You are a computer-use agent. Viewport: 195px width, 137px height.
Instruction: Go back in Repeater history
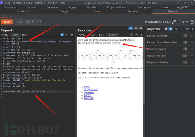(29, 22)
